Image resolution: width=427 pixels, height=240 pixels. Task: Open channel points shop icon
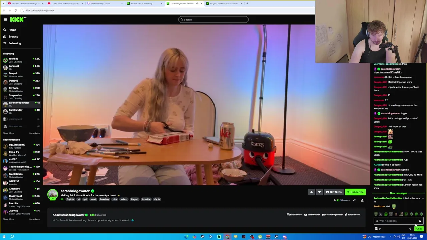(376, 229)
